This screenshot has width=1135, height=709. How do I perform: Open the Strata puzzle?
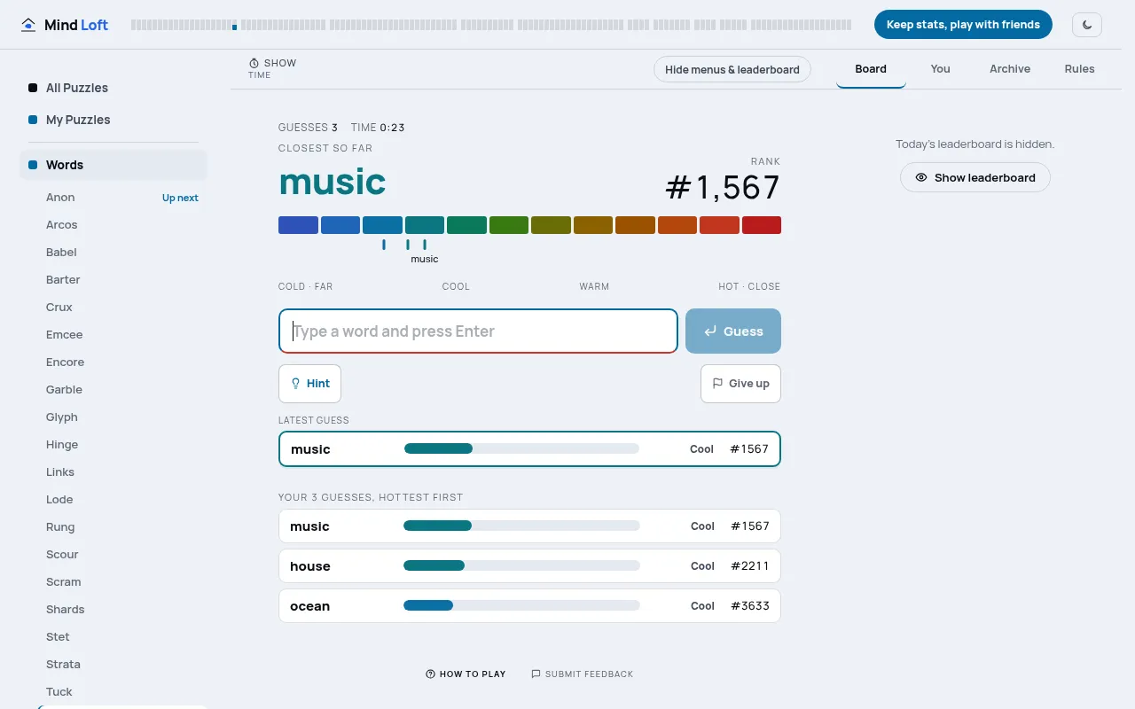[122, 665]
